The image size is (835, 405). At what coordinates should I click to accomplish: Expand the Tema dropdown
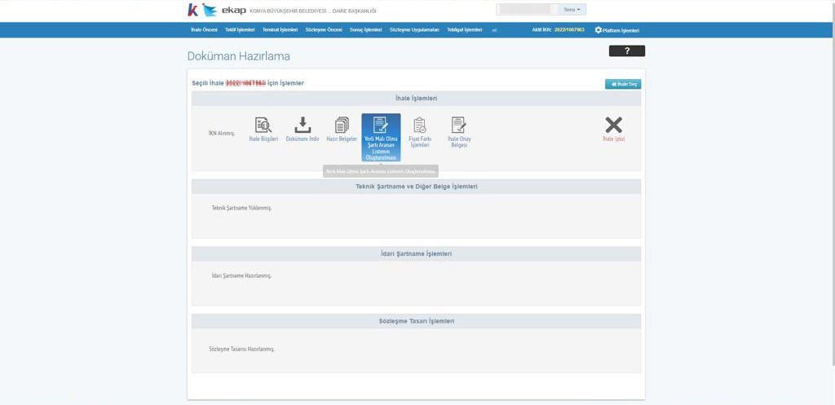click(x=573, y=10)
